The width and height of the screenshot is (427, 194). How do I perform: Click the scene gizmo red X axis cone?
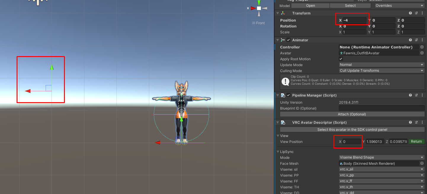(253, 8)
